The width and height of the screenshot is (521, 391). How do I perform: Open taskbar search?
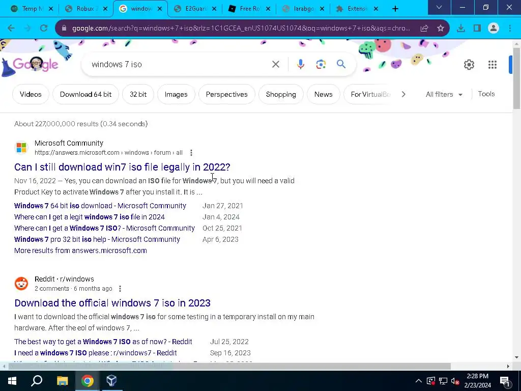(37, 381)
